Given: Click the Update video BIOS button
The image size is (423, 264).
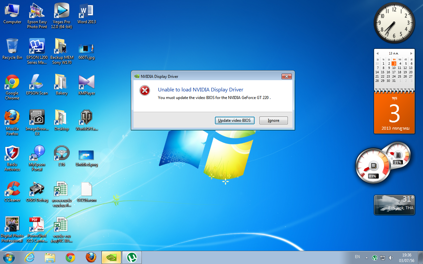Looking at the screenshot, I should click(235, 120).
